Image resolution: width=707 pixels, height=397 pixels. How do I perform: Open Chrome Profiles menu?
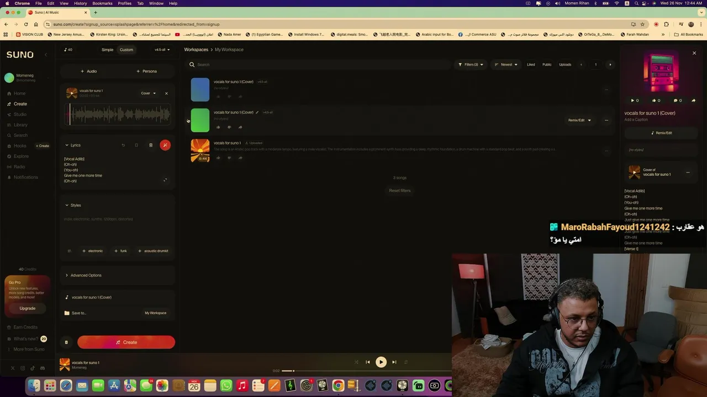pos(125,3)
